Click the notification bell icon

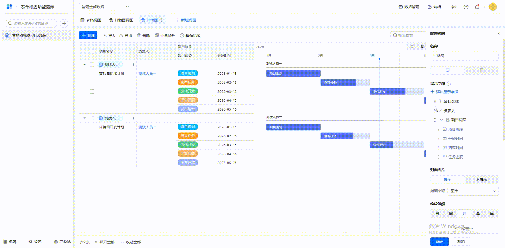[x=477, y=7]
